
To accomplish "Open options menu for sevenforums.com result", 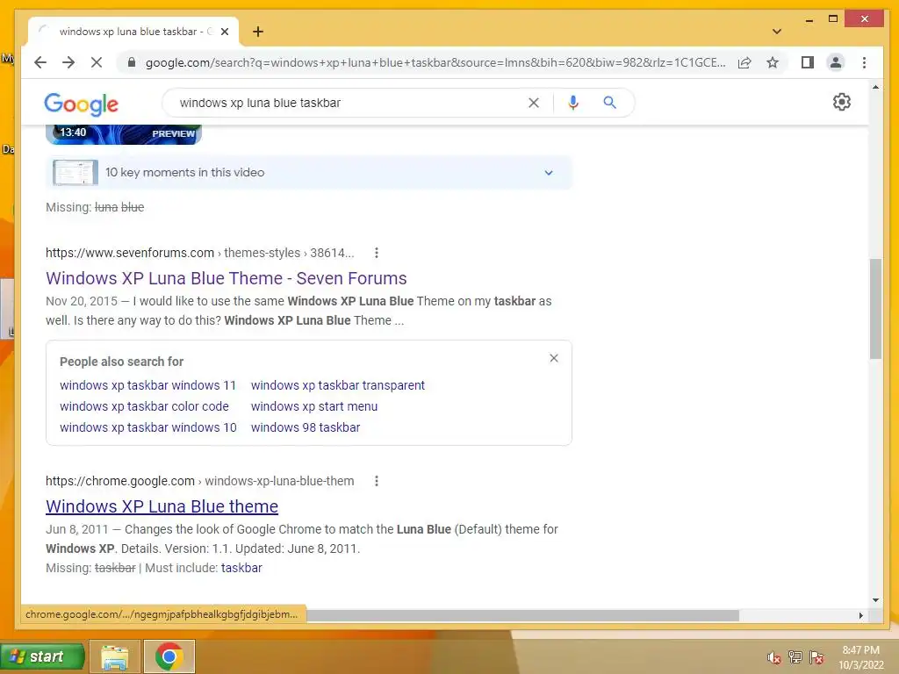I will click(x=376, y=253).
